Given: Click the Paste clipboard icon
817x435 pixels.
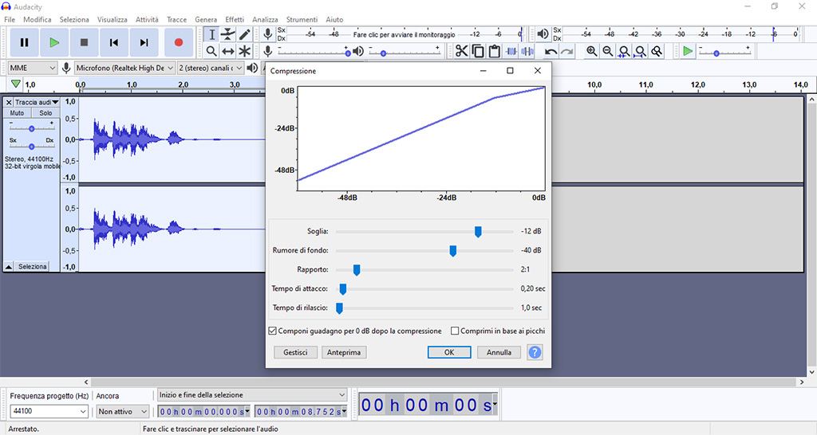Looking at the screenshot, I should pos(495,51).
